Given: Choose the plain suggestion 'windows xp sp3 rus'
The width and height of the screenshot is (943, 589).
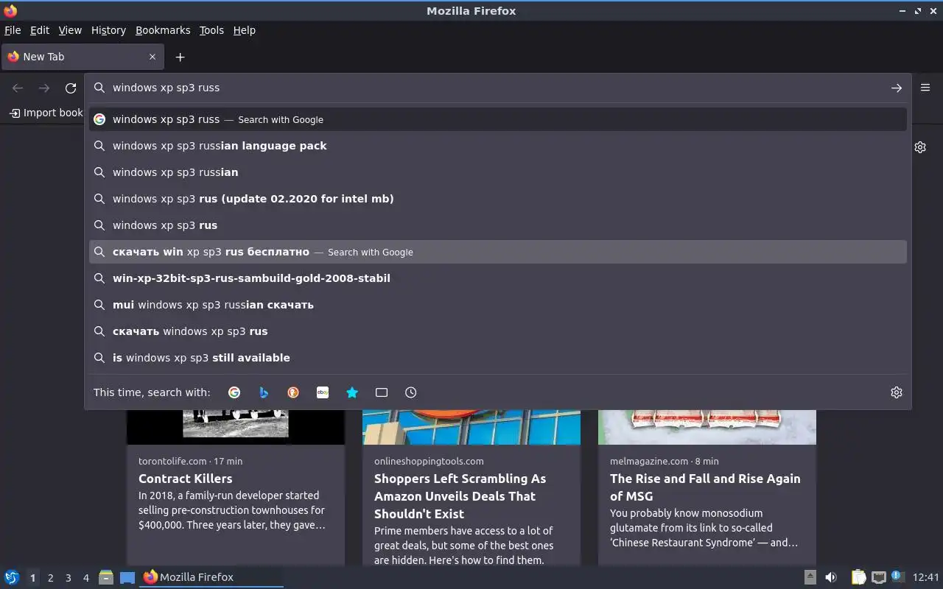Looking at the screenshot, I should click(x=498, y=225).
